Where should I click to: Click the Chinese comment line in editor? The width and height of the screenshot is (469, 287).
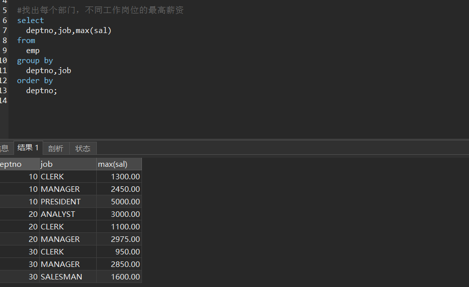pyautogui.click(x=100, y=11)
